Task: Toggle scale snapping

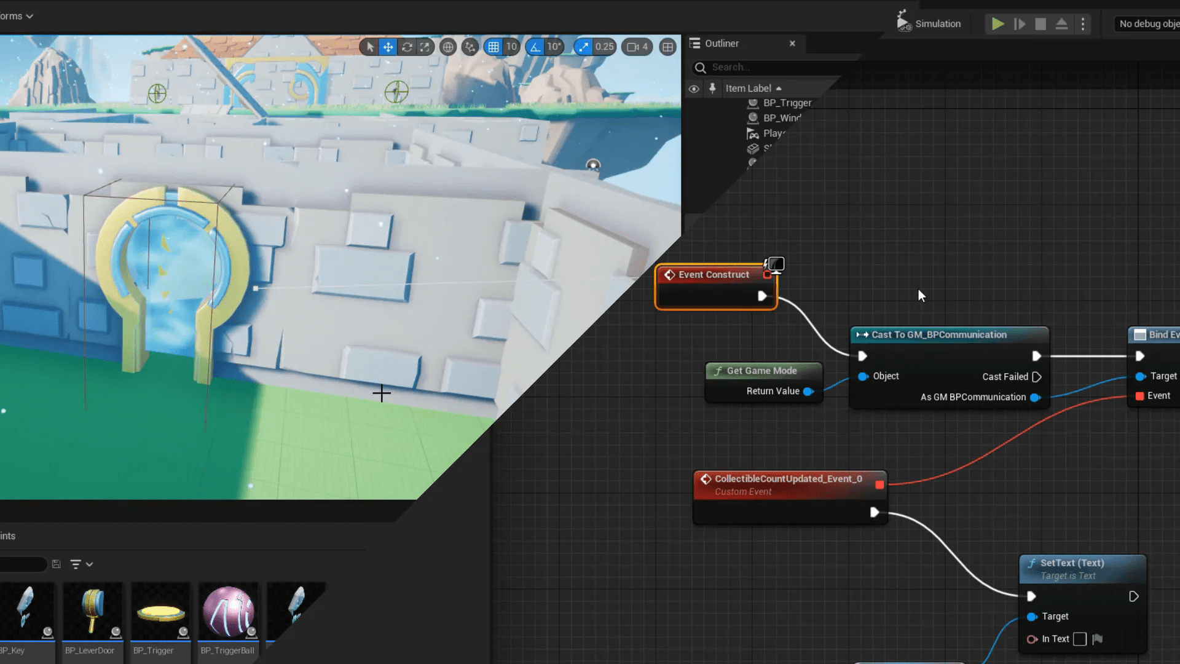Action: coord(583,47)
